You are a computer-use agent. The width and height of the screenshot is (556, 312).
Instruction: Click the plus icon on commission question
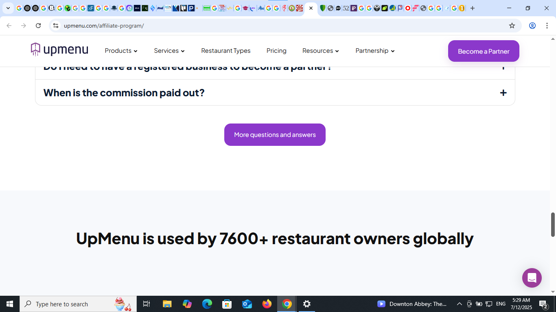point(503,93)
